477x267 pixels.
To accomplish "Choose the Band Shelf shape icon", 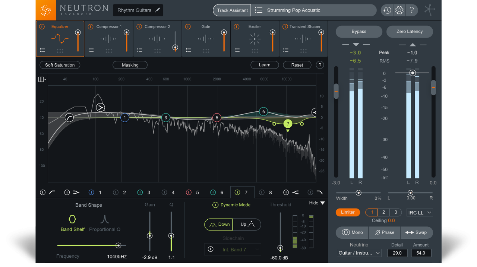I will coord(73,219).
